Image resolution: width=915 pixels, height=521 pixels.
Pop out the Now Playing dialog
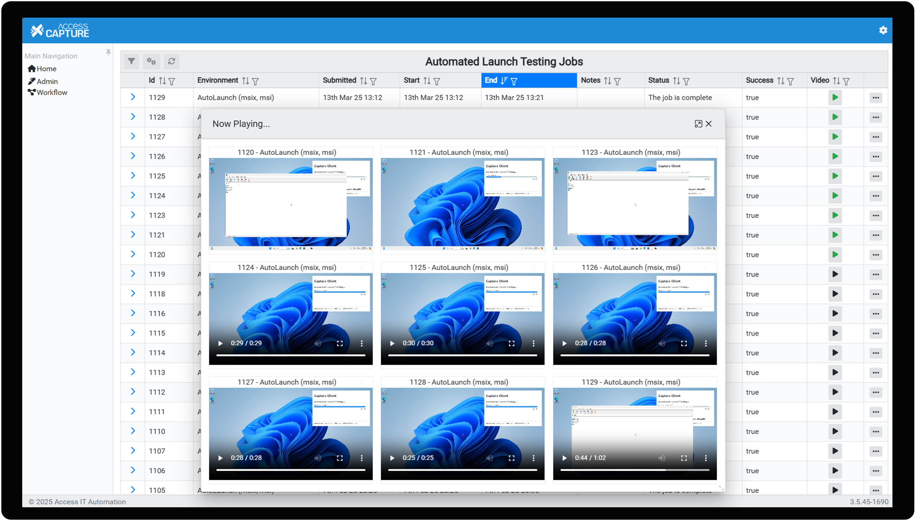698,124
